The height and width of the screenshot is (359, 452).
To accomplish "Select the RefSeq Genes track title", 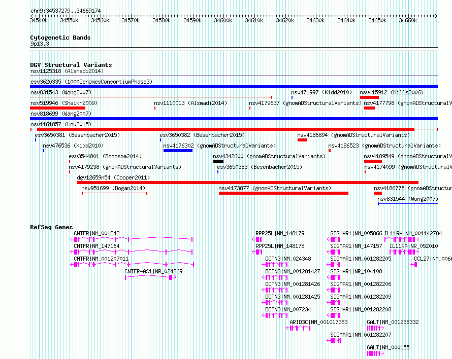I will [x=51, y=227].
